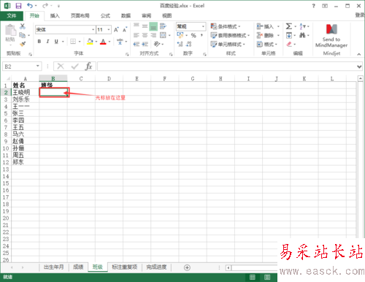Apply the red font color A
Viewport: 365px width, 282px height.
click(x=103, y=42)
